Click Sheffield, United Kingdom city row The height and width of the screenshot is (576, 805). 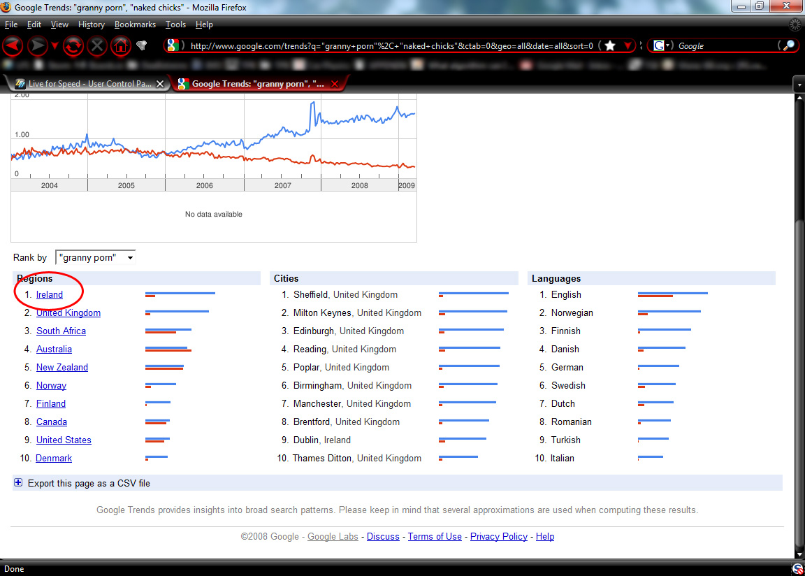[x=394, y=295]
